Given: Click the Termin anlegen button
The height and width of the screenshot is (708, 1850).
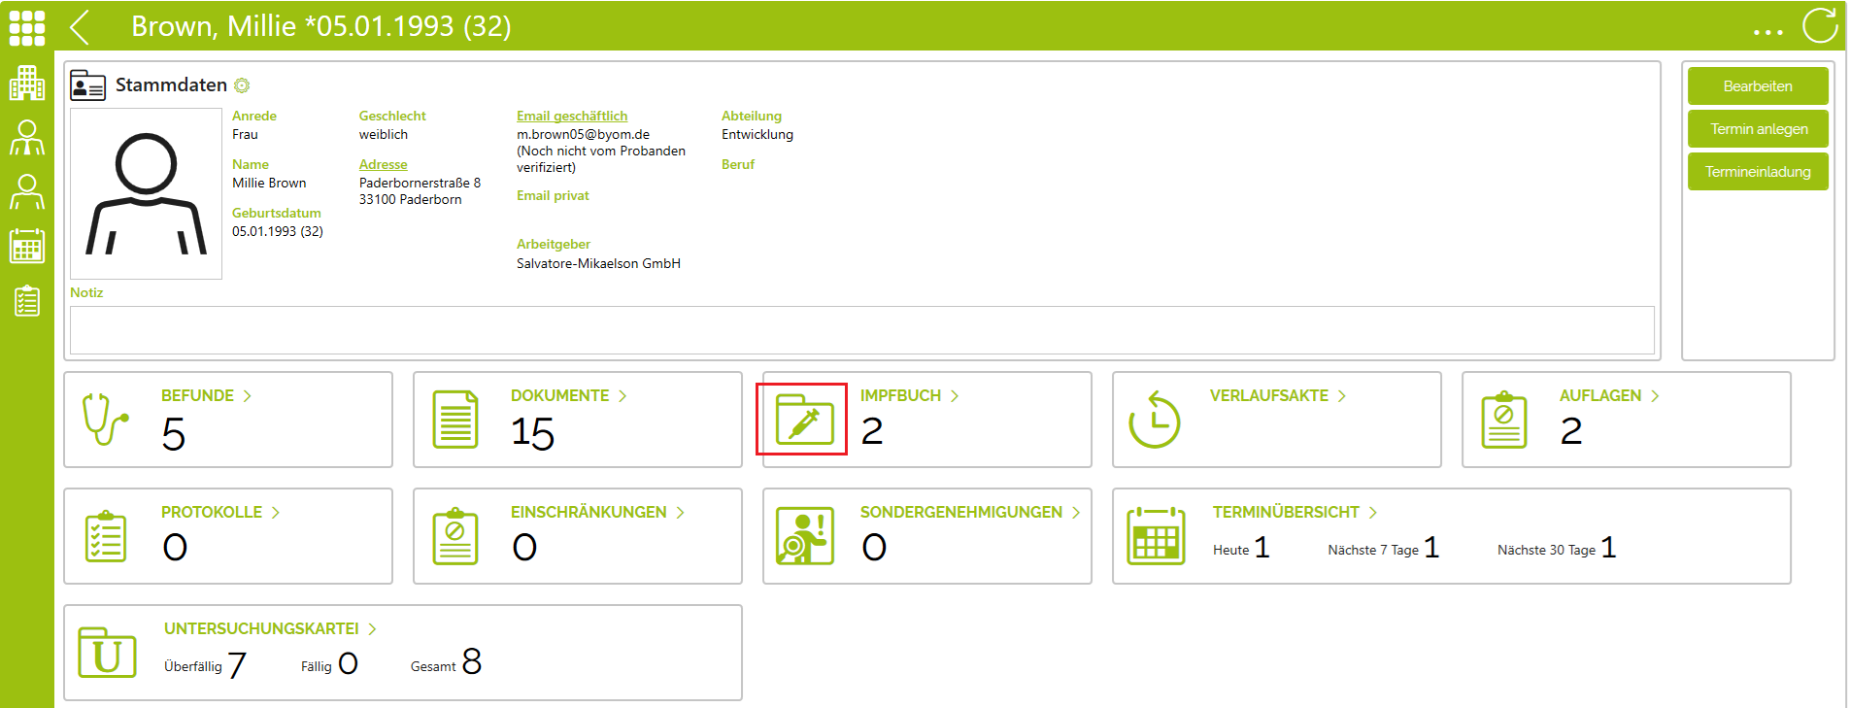Looking at the screenshot, I should coord(1758,128).
